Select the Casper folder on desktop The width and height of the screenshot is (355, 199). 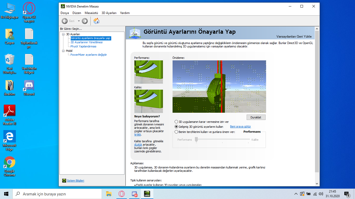[x=10, y=37]
